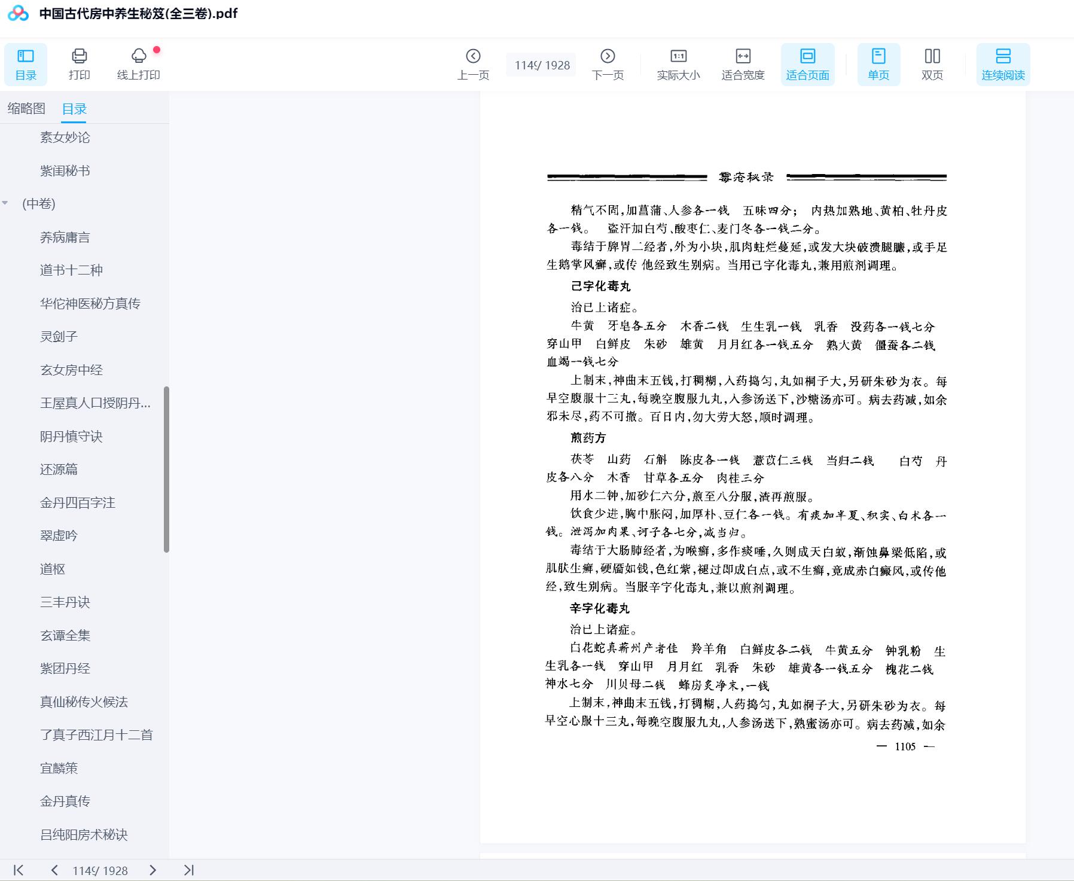This screenshot has width=1074, height=881.
Task: Switch to the 缩略图 thumbnails tab
Action: point(26,108)
